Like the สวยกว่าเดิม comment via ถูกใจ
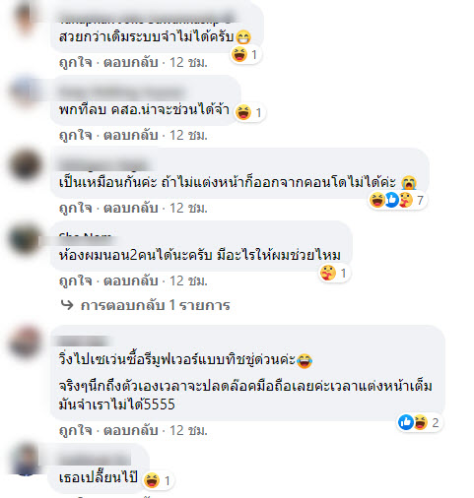474x498 pixels. [76, 62]
